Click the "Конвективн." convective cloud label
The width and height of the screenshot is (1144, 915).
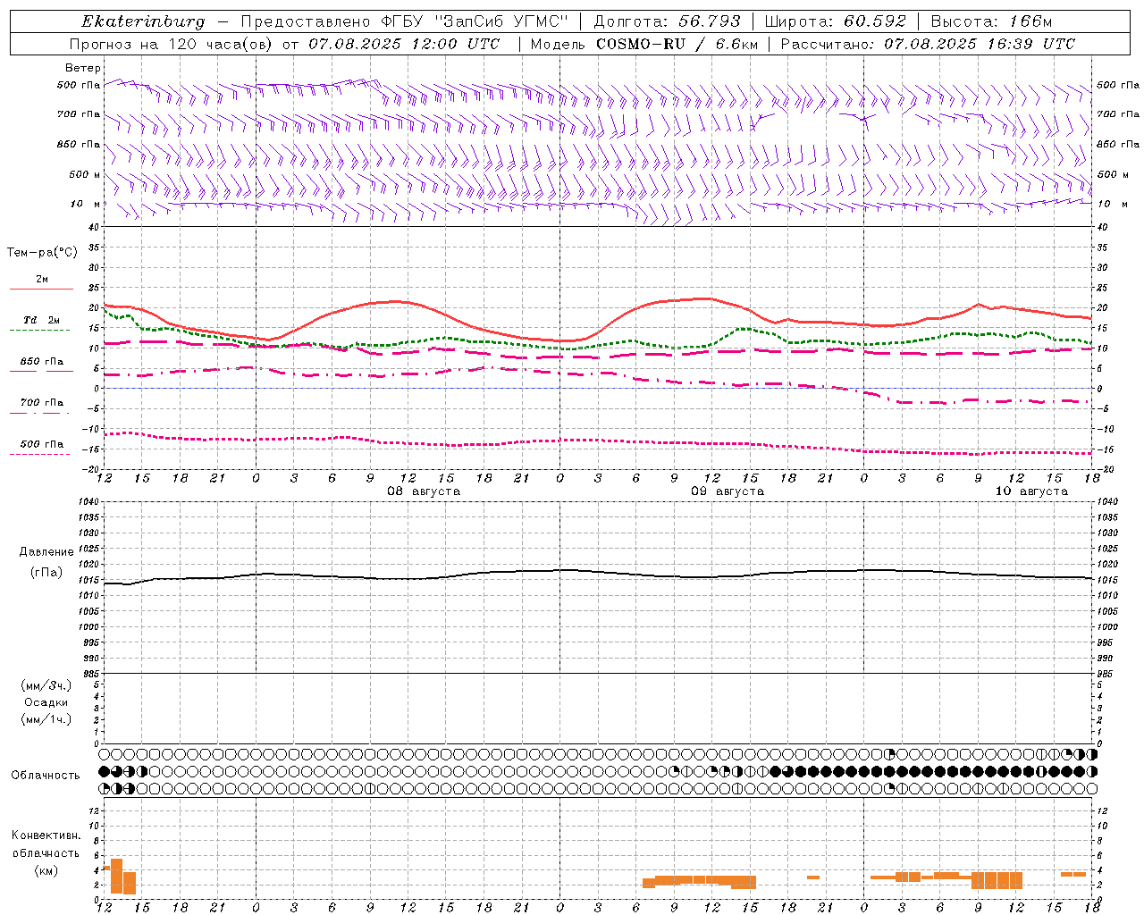46,835
